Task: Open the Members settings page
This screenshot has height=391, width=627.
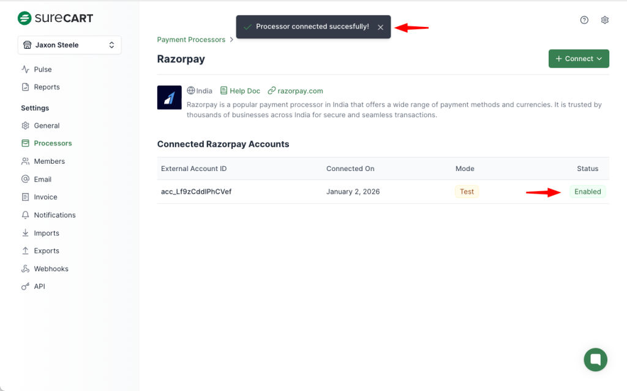Action: pyautogui.click(x=49, y=161)
